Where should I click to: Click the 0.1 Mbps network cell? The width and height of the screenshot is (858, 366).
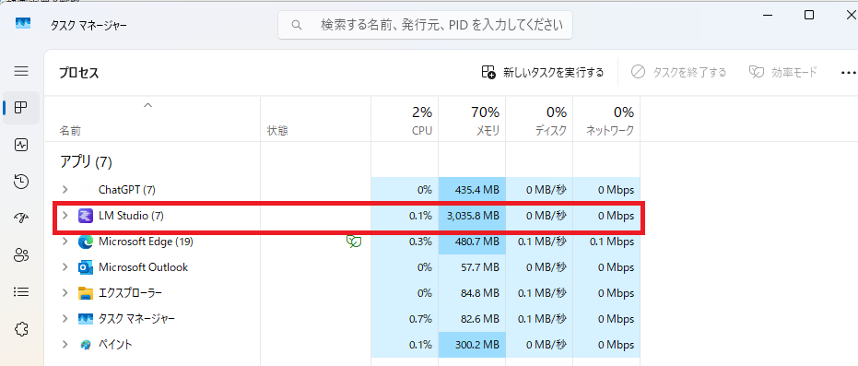606,242
